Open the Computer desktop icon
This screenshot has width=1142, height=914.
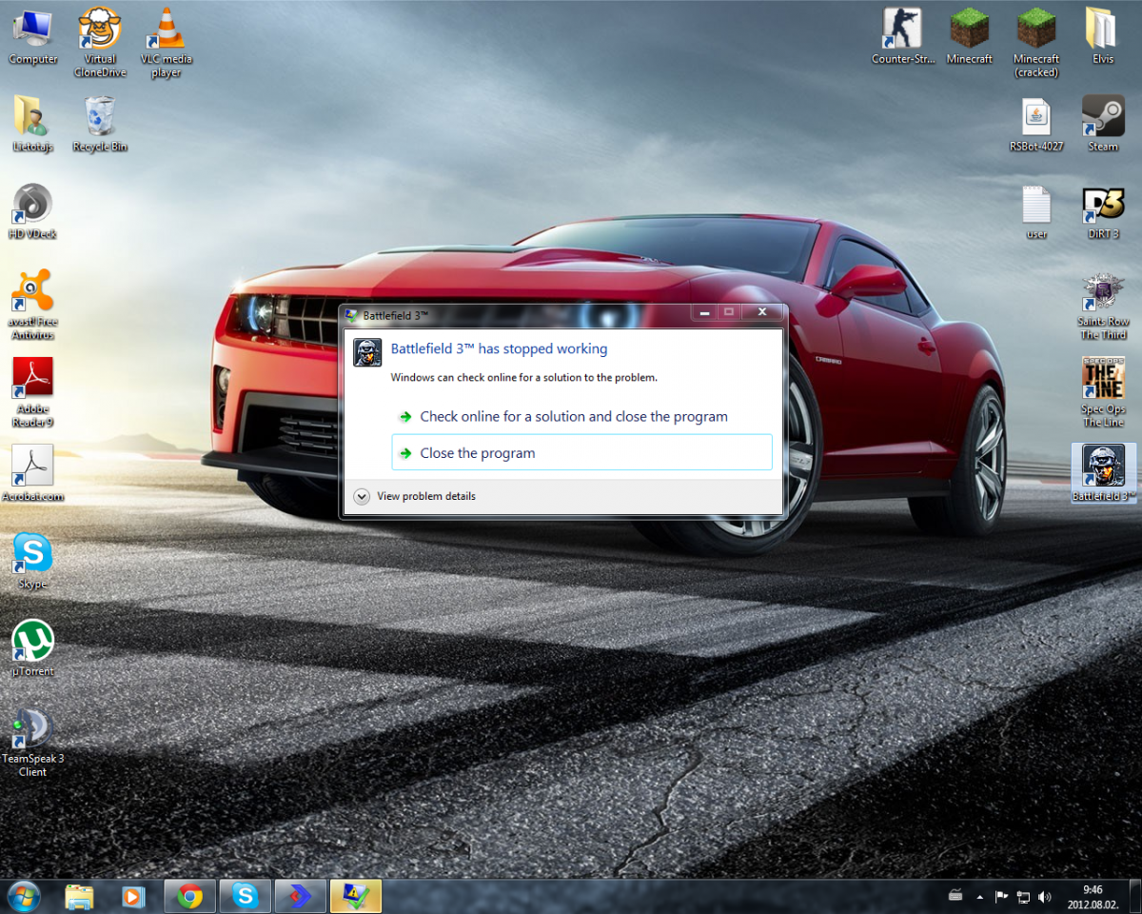(32, 36)
